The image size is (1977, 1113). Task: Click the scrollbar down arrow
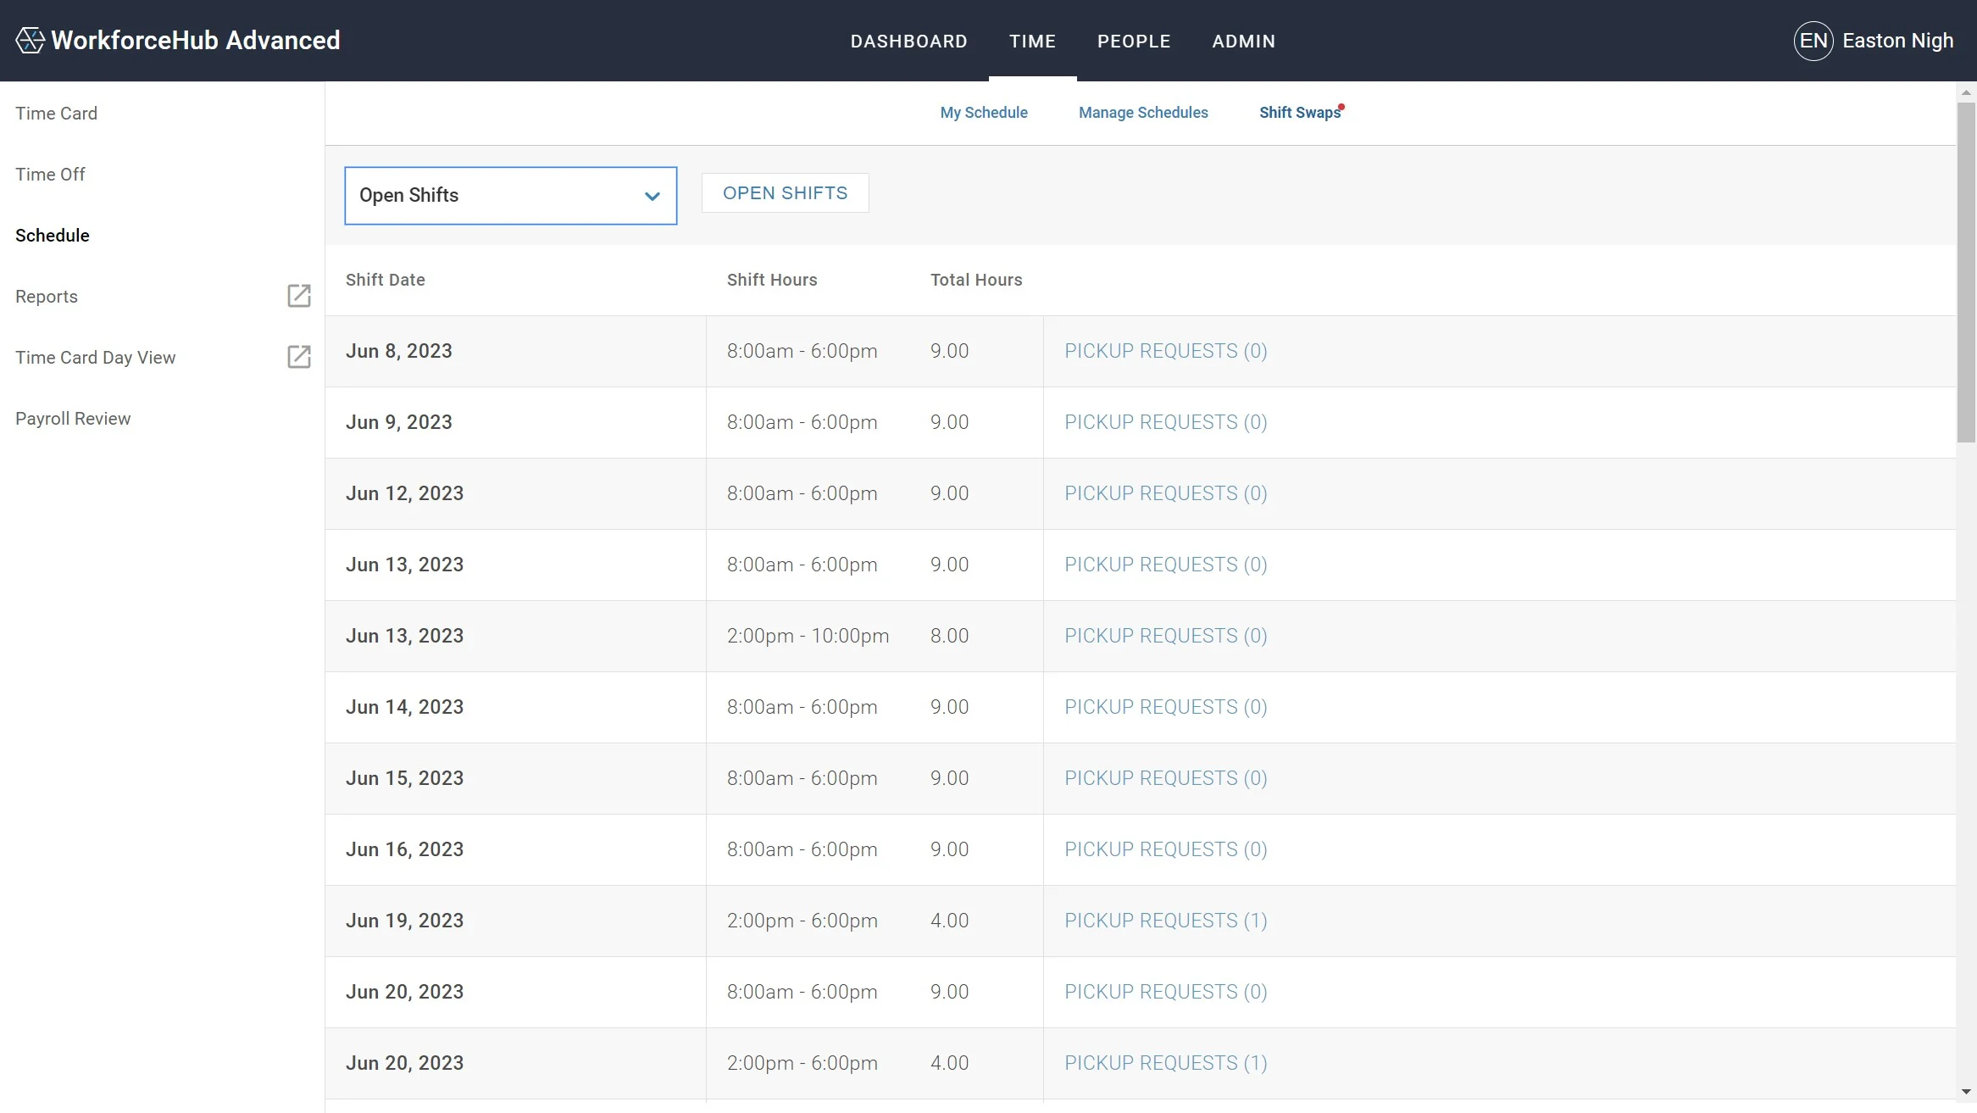[1966, 1092]
